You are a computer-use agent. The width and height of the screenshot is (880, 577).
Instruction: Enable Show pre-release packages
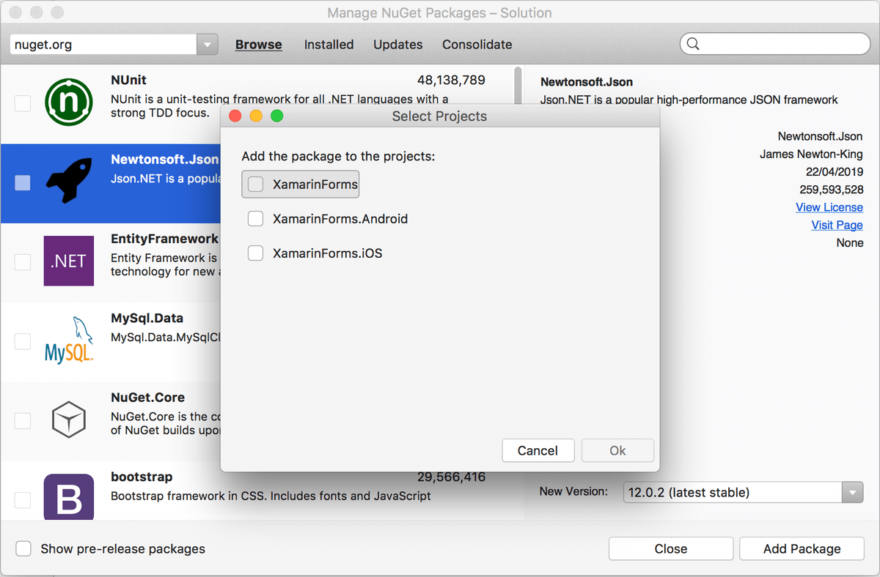23,548
